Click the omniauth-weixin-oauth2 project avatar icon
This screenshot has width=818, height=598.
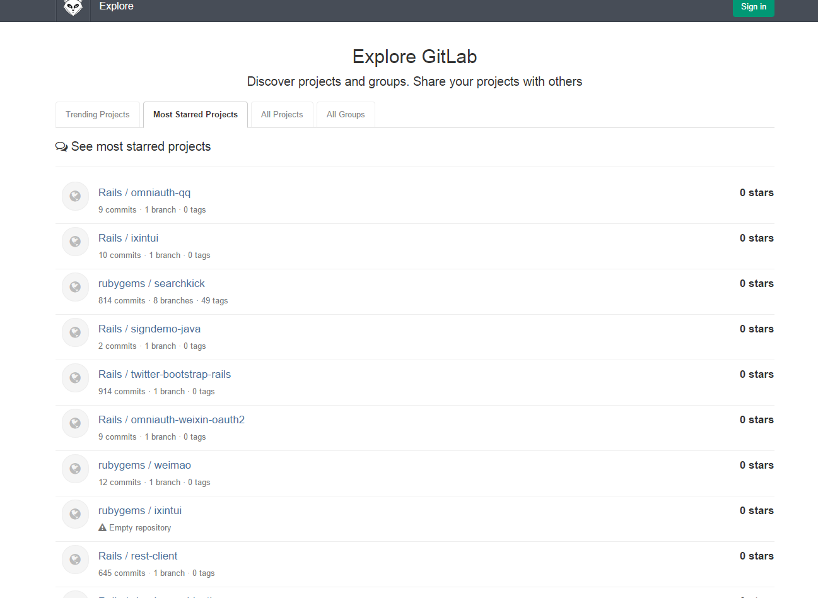[x=75, y=423]
